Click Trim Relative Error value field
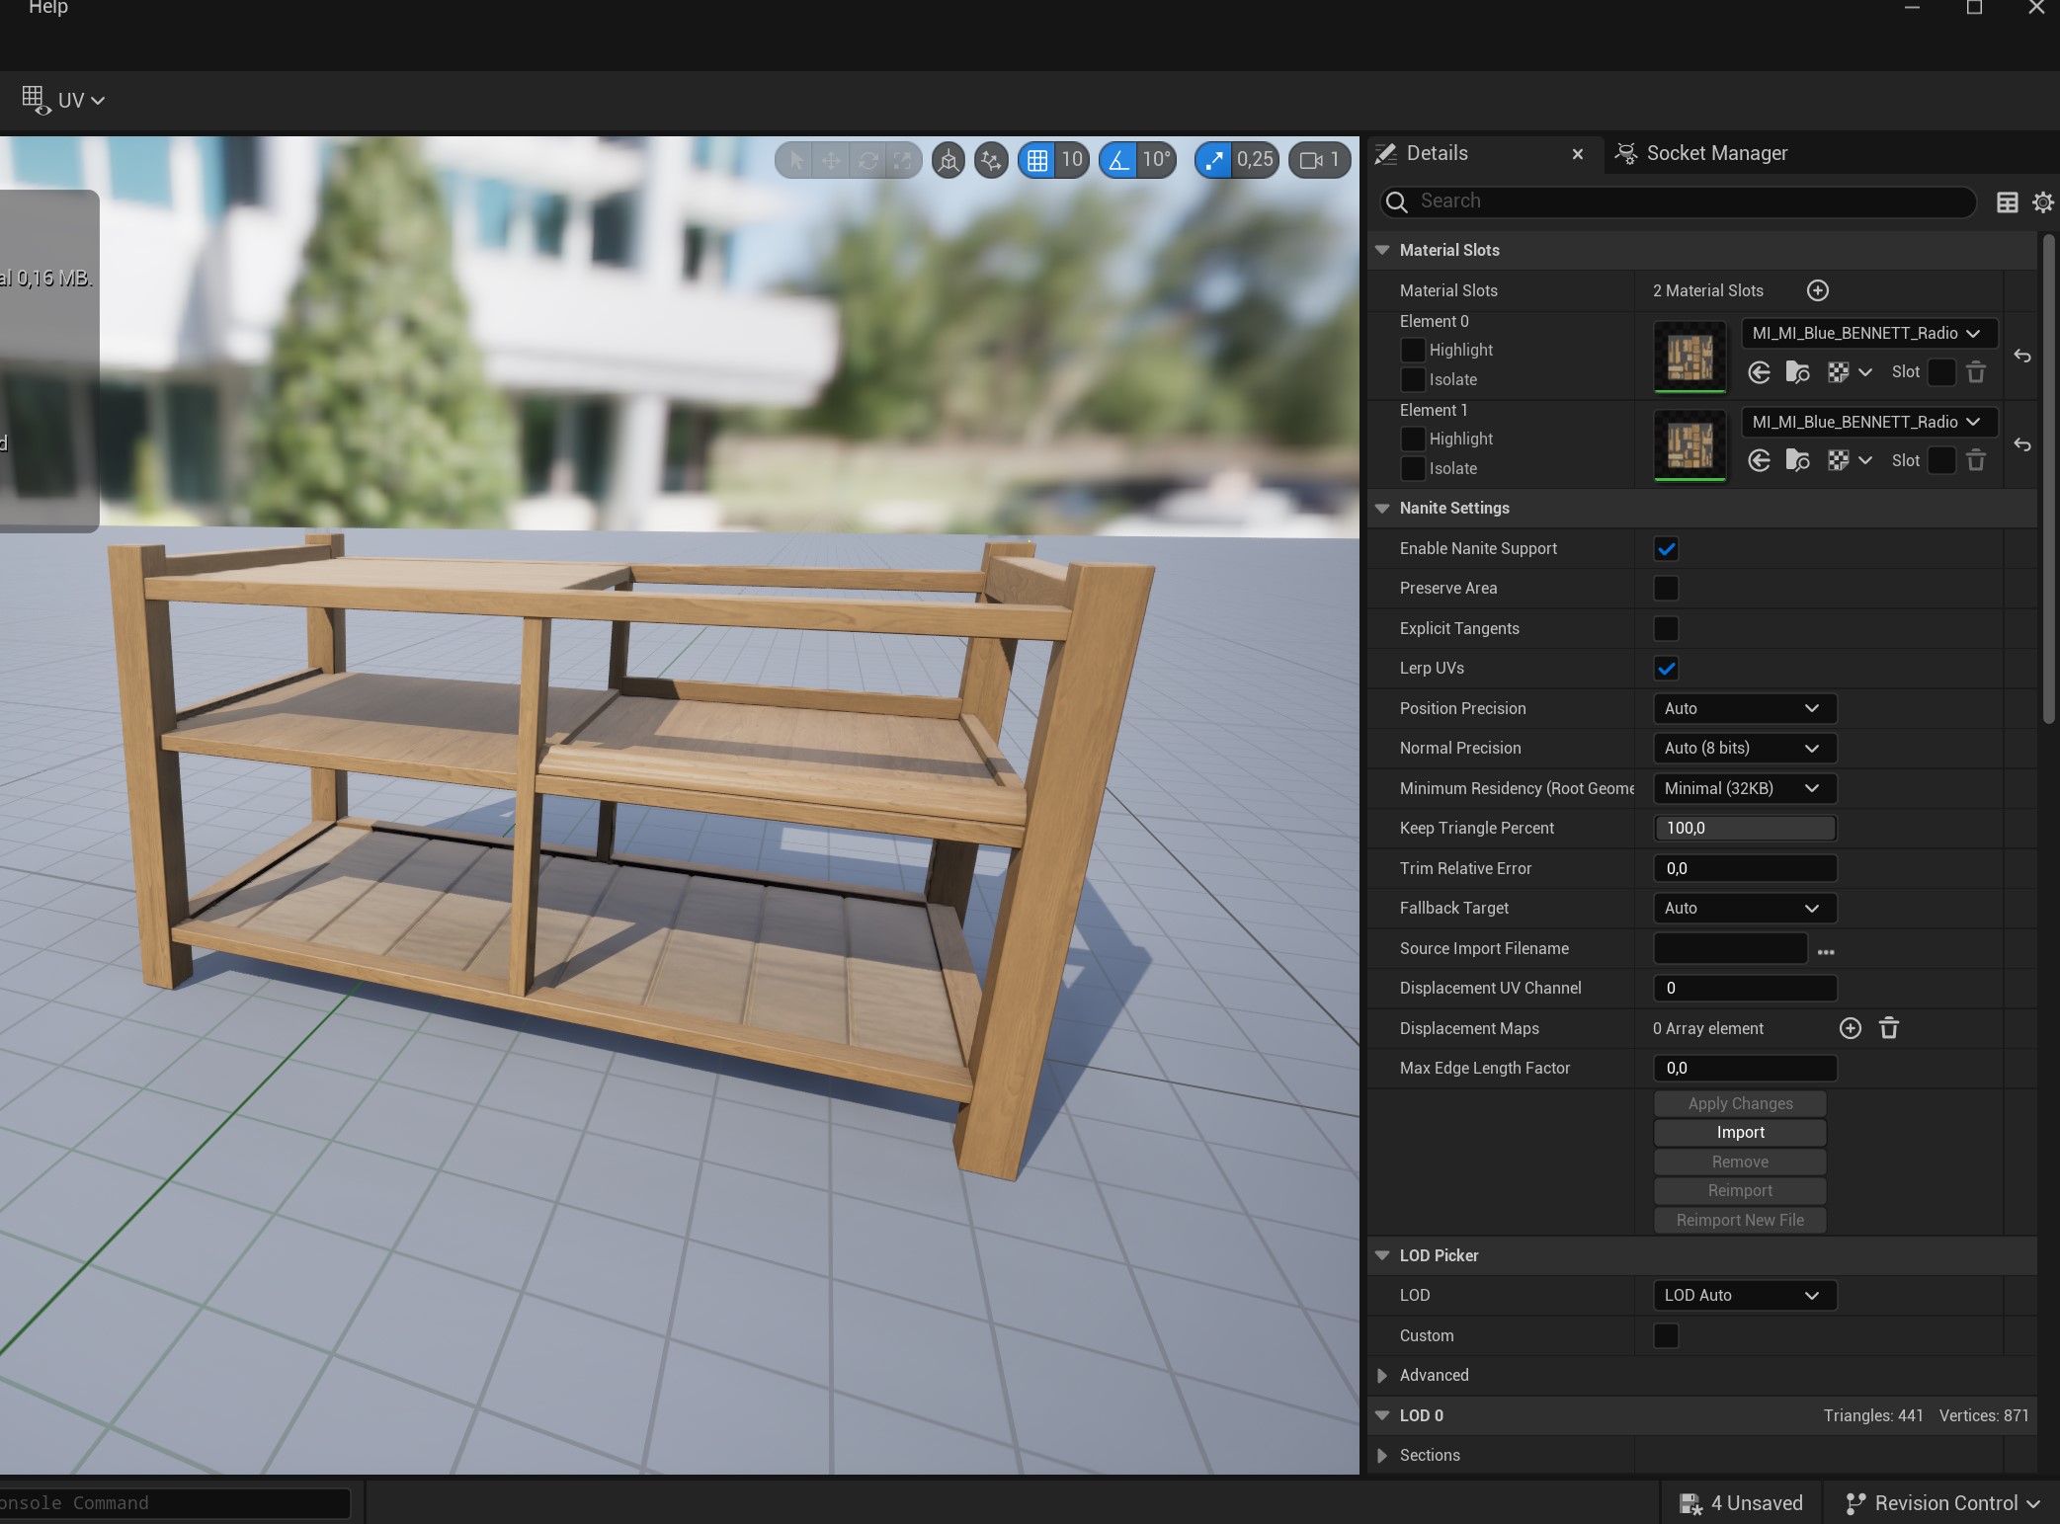The height and width of the screenshot is (1524, 2060). coord(1744,868)
